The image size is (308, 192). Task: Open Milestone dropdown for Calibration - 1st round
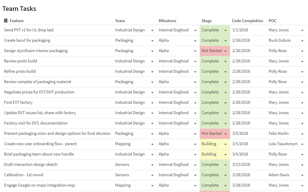coord(195,175)
